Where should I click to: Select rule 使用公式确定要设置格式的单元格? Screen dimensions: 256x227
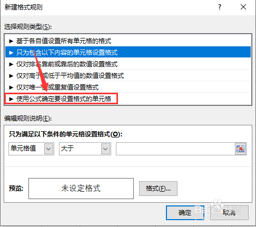pos(128,99)
